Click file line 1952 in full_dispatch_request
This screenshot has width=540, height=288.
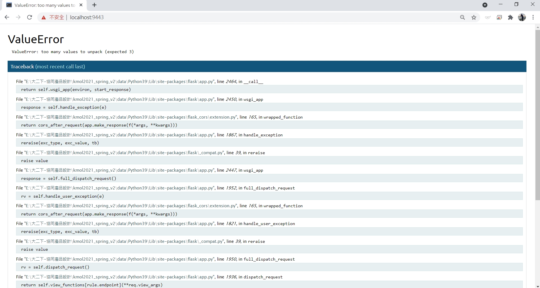pyautogui.click(x=155, y=188)
